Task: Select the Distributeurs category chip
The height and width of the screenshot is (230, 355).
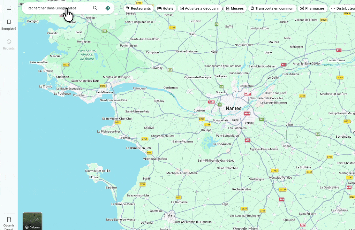Action: [x=342, y=8]
